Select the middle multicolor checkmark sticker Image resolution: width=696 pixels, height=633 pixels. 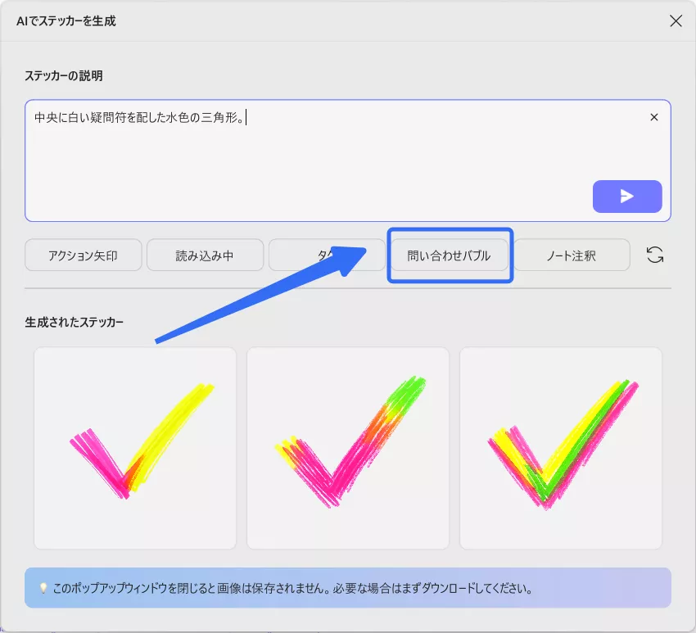[347, 447]
